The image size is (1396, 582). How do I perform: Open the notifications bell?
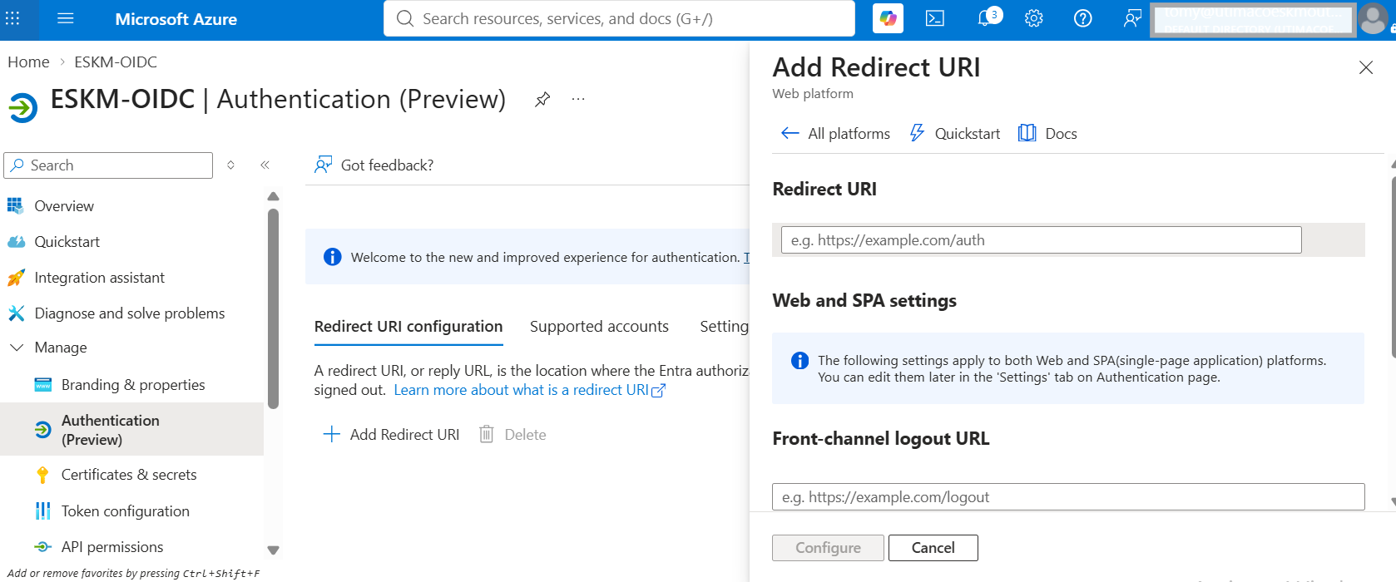pyautogui.click(x=986, y=18)
